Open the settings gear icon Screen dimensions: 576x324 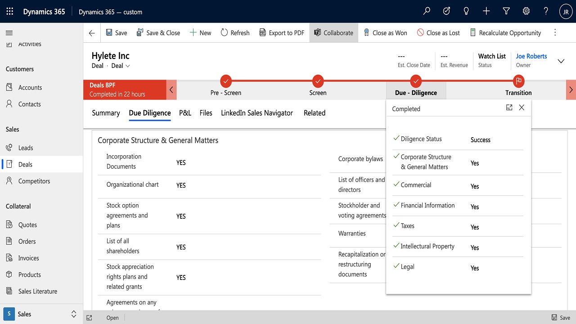click(526, 12)
